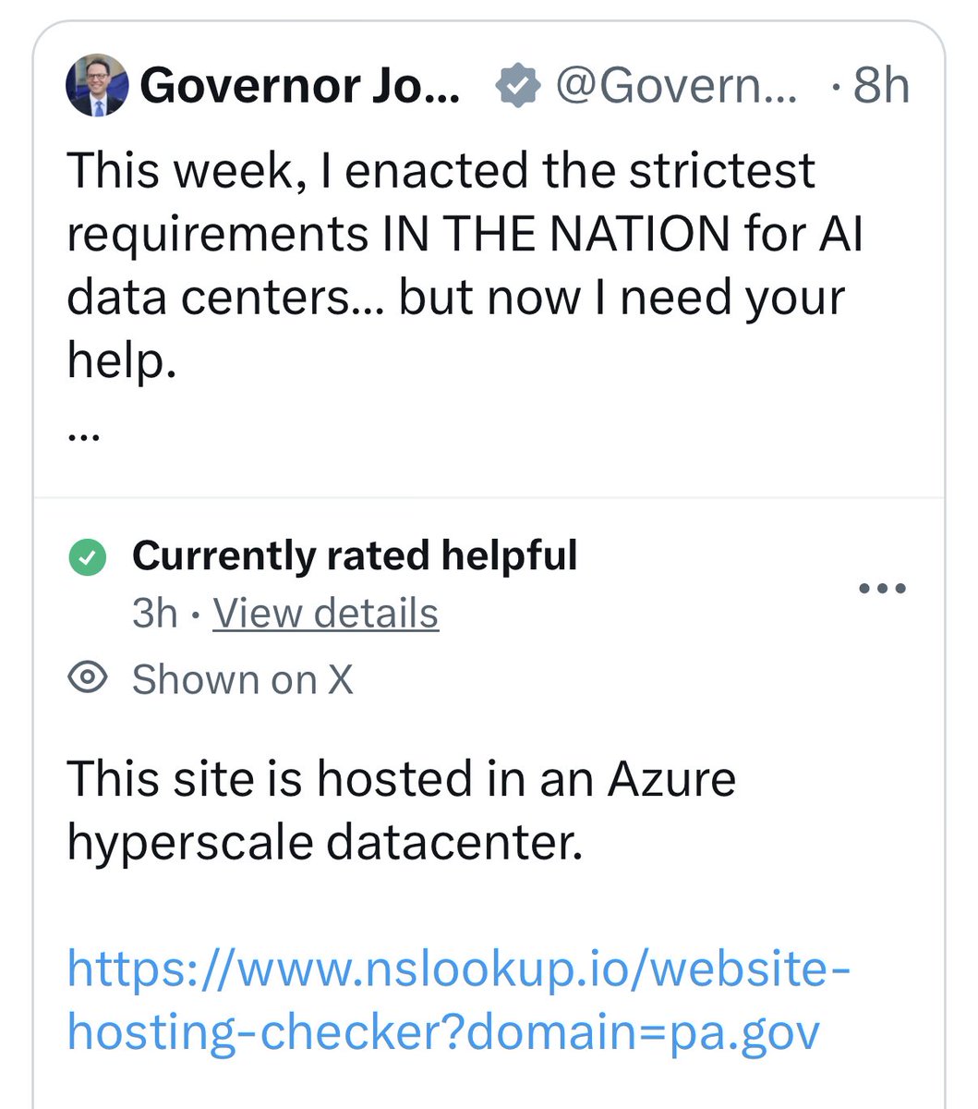Click the 3h note timestamp

(x=154, y=613)
